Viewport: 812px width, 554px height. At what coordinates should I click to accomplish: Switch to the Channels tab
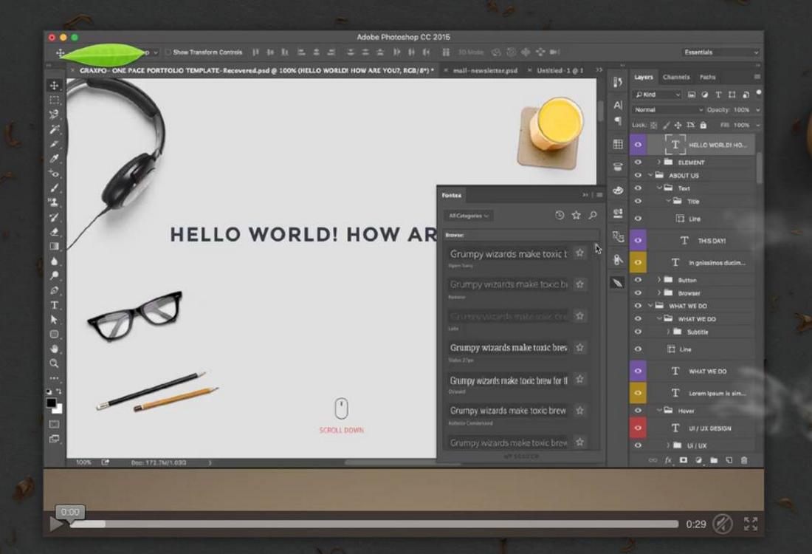(x=676, y=77)
